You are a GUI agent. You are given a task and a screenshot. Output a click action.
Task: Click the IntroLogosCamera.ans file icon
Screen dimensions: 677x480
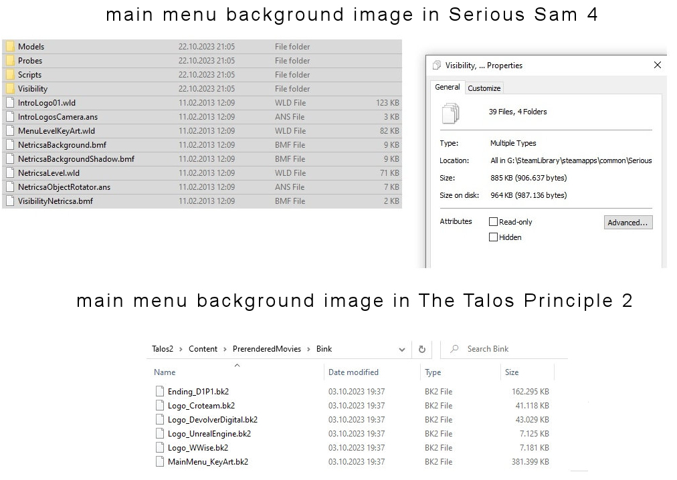(10, 116)
